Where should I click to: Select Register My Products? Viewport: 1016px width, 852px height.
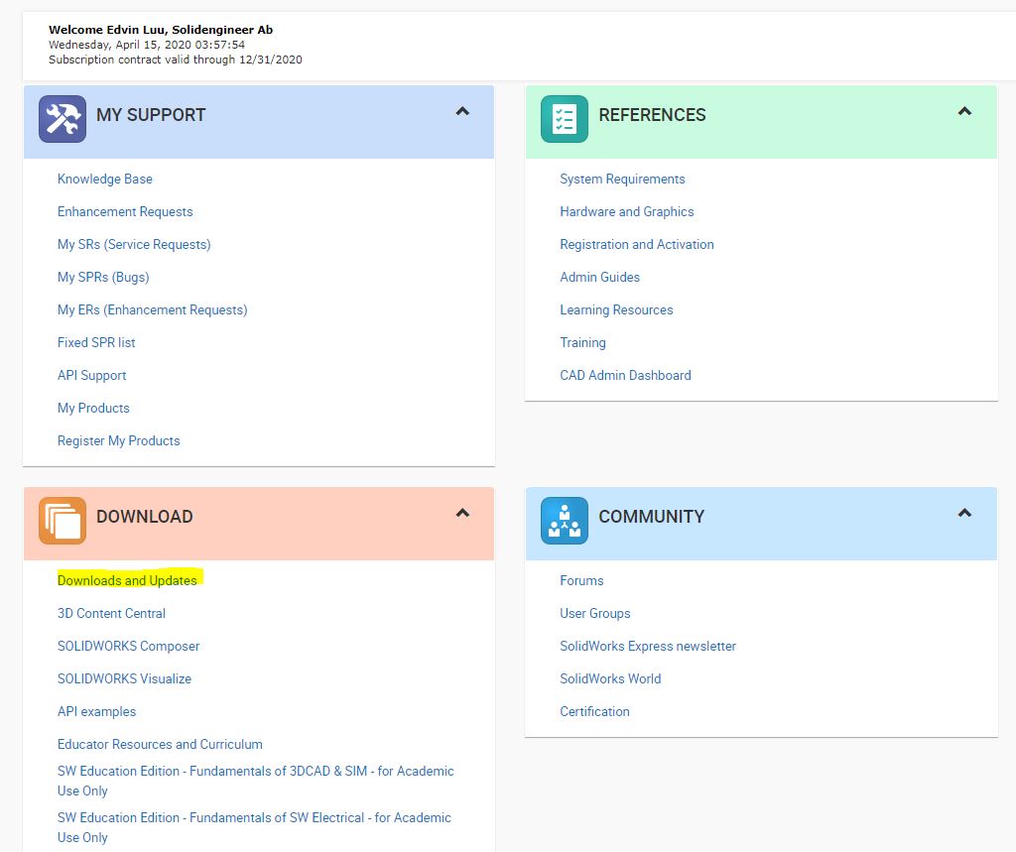pos(118,441)
